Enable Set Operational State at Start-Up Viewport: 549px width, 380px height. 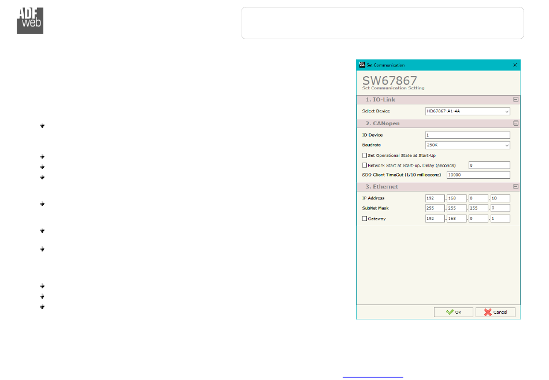point(365,156)
